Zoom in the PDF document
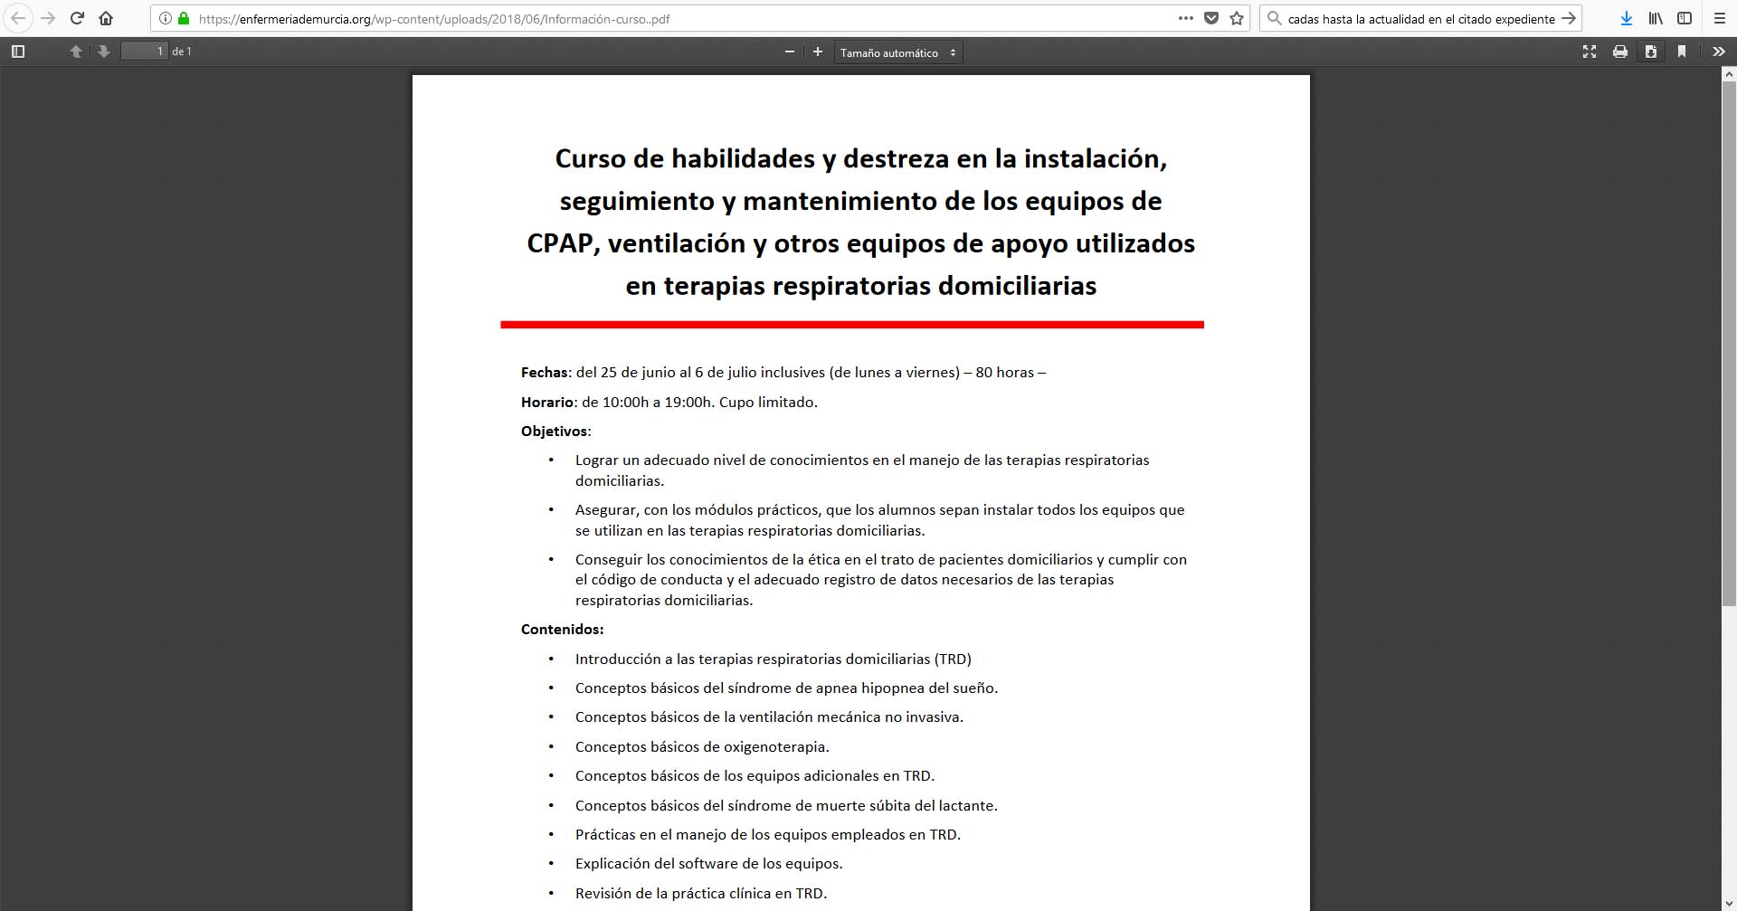This screenshot has width=1737, height=911. click(x=818, y=52)
